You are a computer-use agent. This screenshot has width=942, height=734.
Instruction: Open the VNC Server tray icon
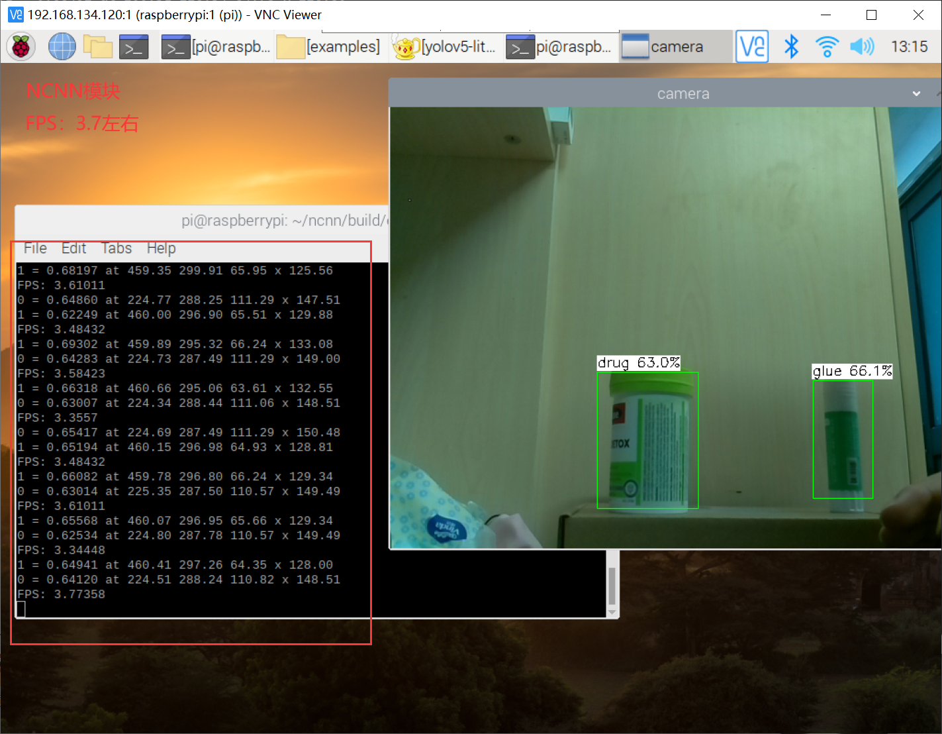[x=752, y=47]
